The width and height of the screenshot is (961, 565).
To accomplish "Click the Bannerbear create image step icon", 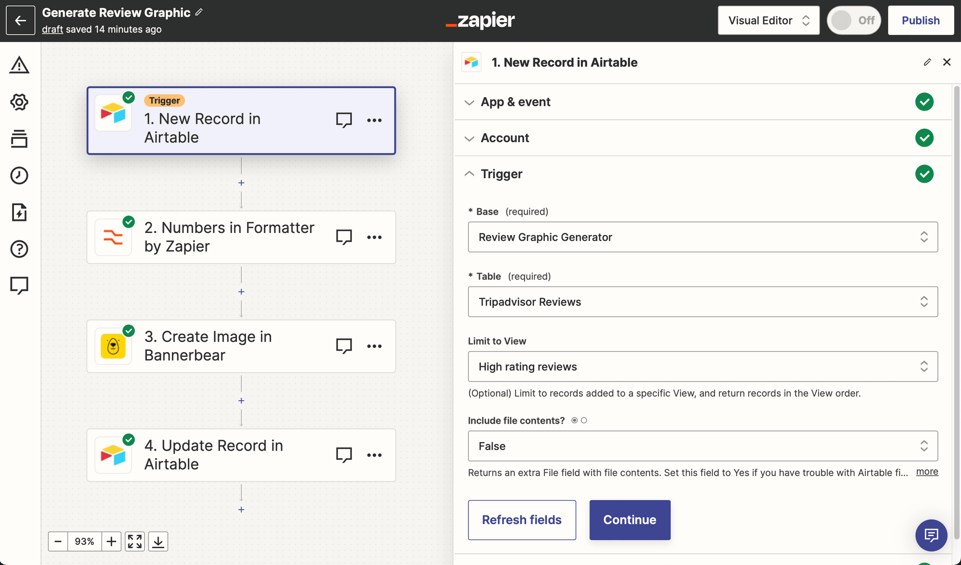I will [x=113, y=344].
